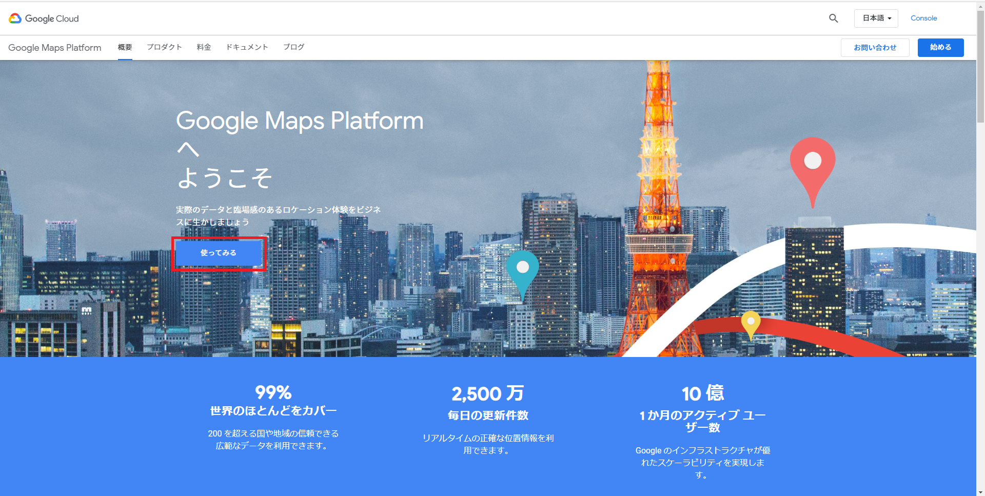
Task: Click the 毎日の更新件数 heading
Action: (488, 415)
